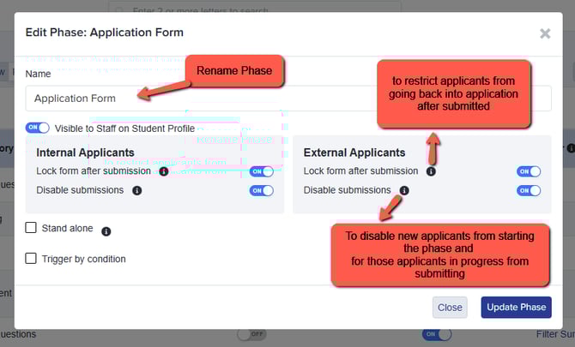Enable the Trigger by condition checkbox
Image resolution: width=575 pixels, height=347 pixels.
[31, 258]
